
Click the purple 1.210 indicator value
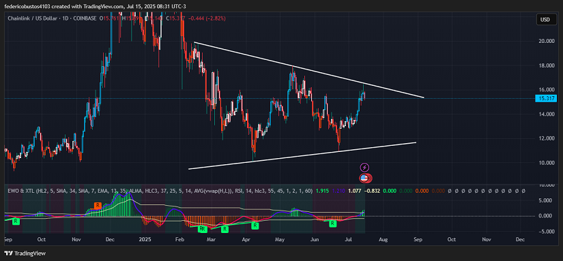[x=338, y=191]
